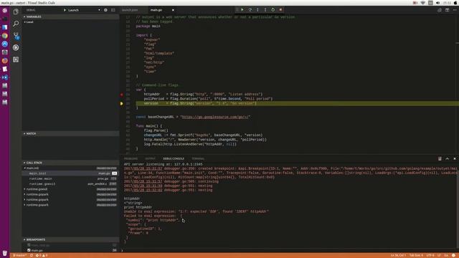459x258 pixels.
Task: Restart the debug session
Action: click(x=273, y=9)
